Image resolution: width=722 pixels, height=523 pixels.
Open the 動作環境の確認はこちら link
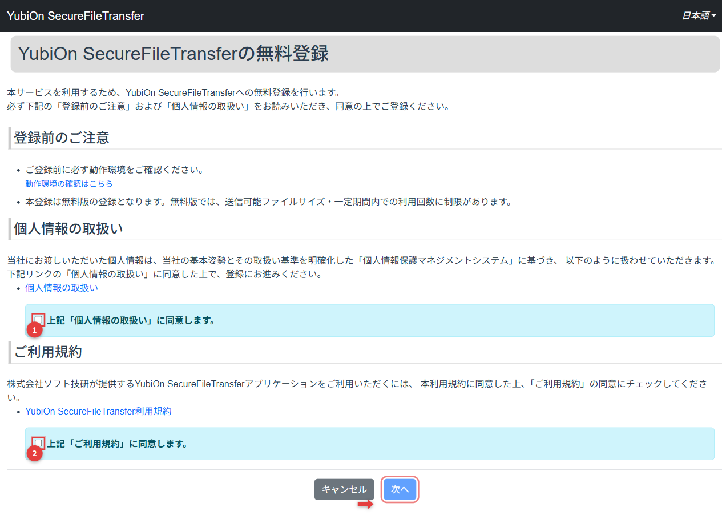(x=69, y=184)
